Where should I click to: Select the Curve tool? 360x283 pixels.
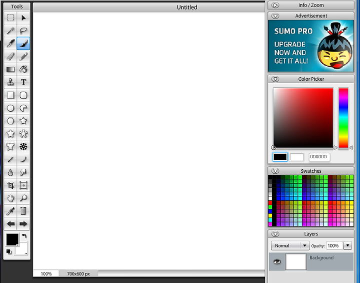23,159
